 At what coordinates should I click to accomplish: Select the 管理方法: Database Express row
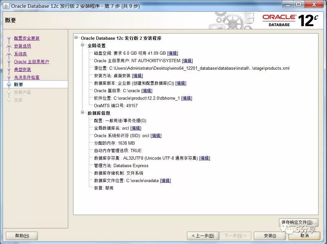(121, 166)
